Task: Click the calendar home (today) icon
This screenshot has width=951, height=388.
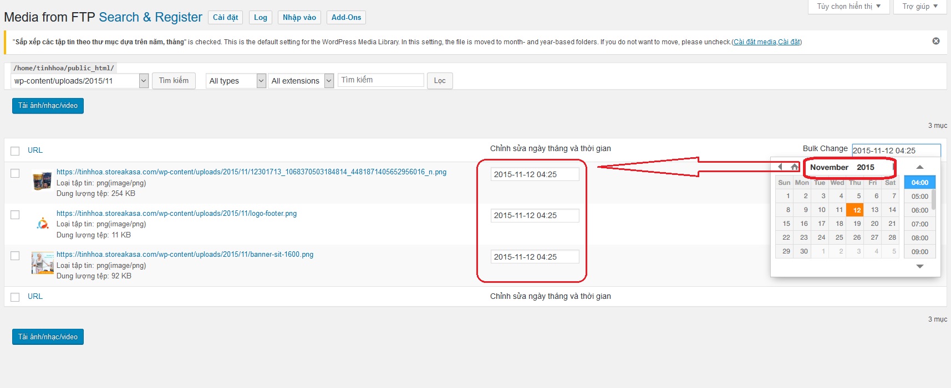Action: click(795, 167)
